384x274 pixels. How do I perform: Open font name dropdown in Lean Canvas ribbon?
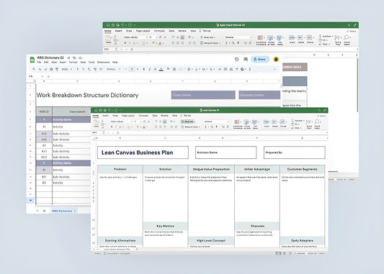[121, 122]
